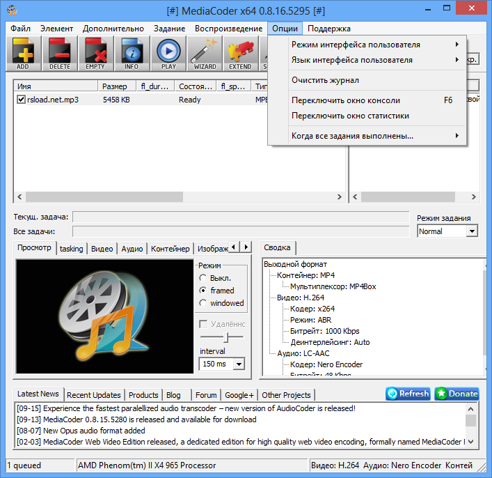Click the news panel scroll down arrow
The height and width of the screenshot is (478, 492).
click(470, 442)
